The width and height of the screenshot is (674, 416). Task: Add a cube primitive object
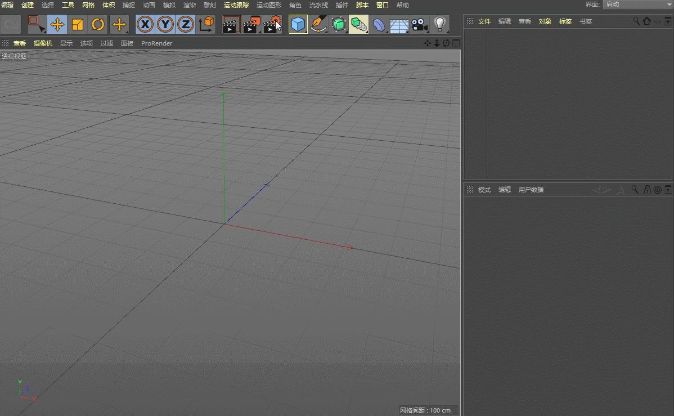point(298,25)
